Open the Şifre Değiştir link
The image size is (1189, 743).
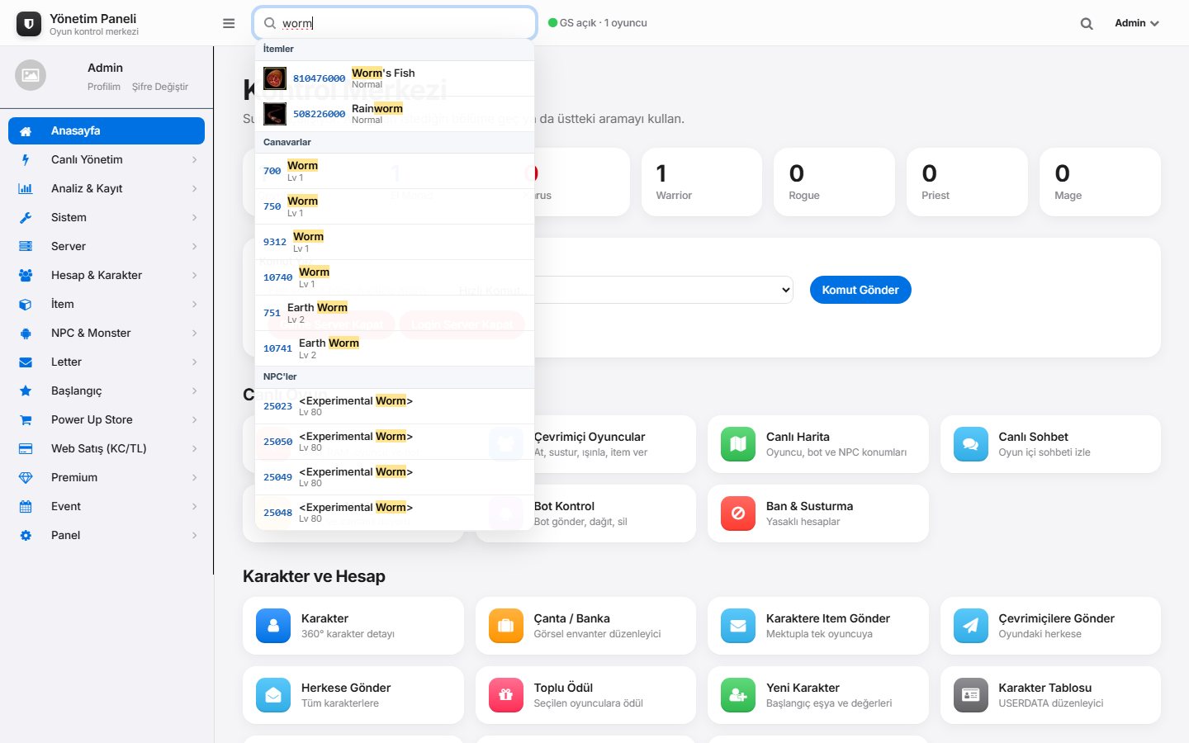[160, 87]
